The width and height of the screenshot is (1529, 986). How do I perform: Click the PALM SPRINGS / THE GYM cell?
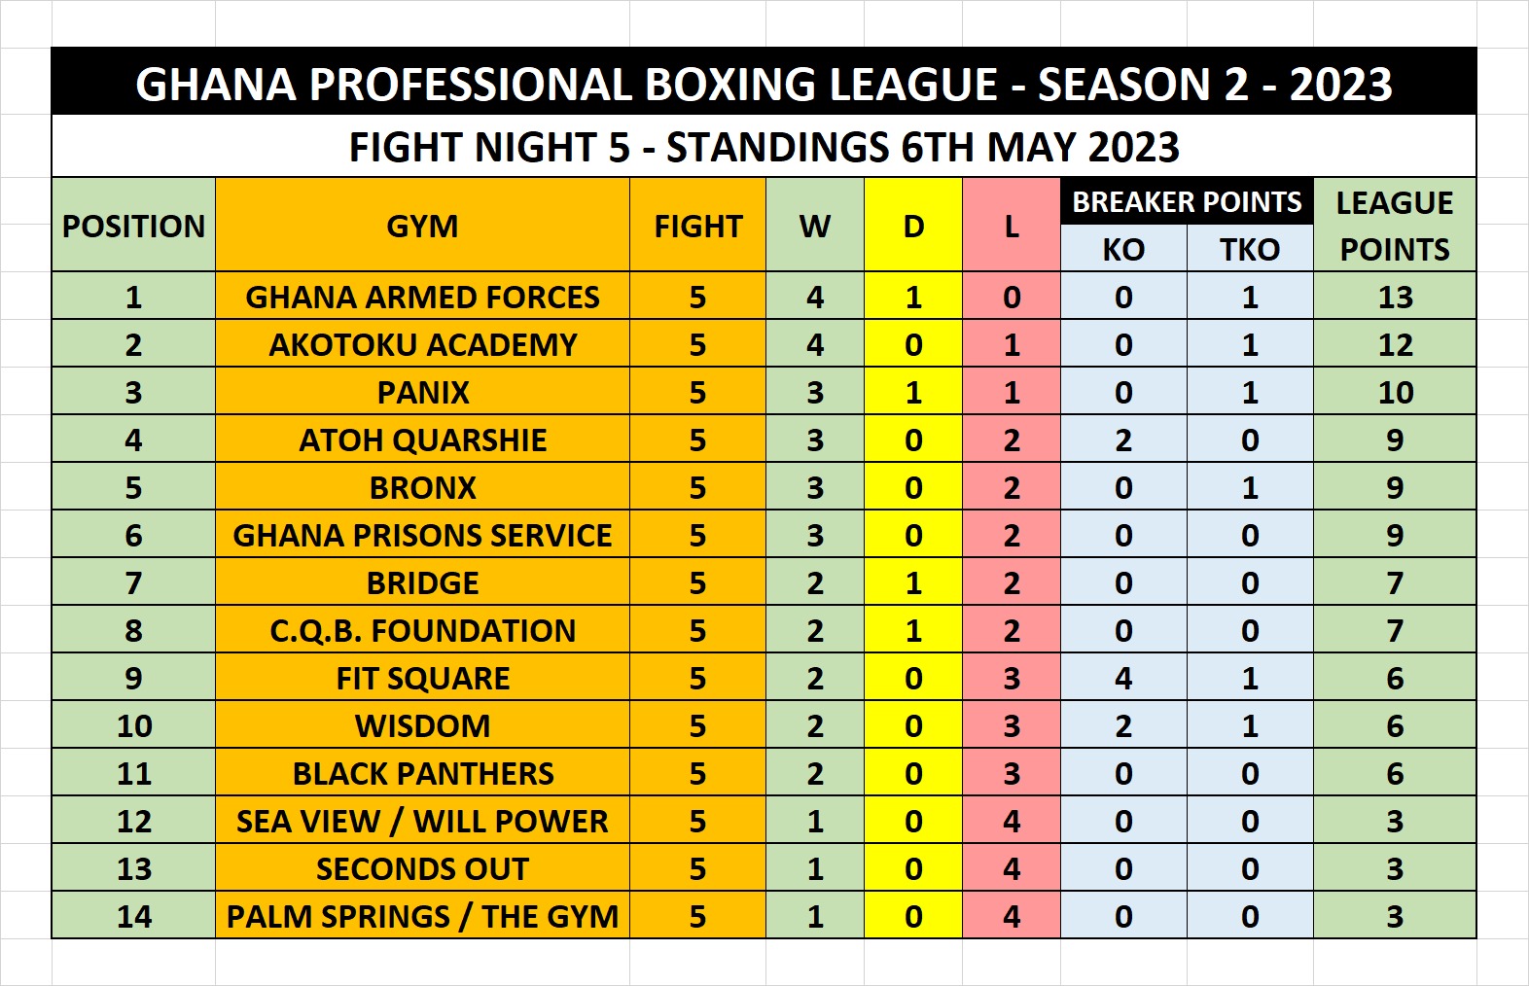tap(422, 916)
